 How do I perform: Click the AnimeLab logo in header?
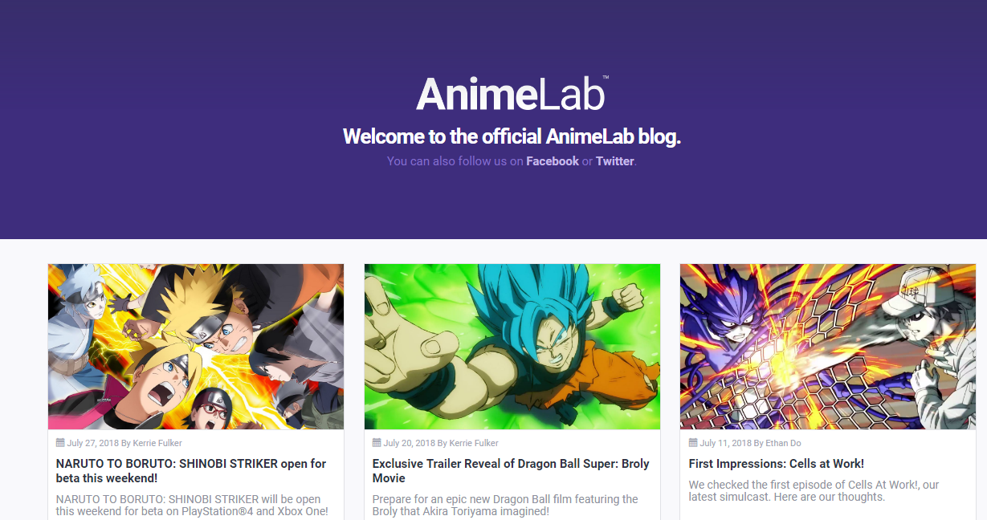[x=512, y=94]
